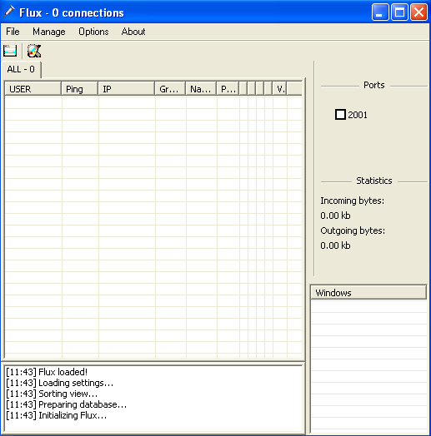Screen dimensions: 431x436
Task: Enable the port 2001 checkbox
Action: 340,115
